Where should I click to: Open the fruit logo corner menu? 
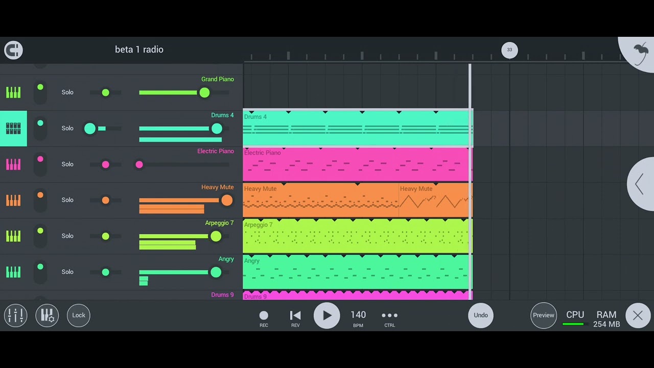pyautogui.click(x=639, y=52)
